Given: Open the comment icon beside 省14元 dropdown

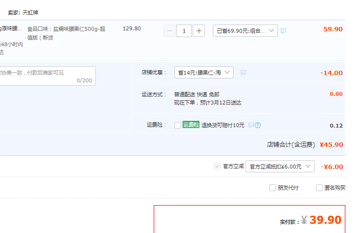Looking at the screenshot, I should click(x=243, y=73).
